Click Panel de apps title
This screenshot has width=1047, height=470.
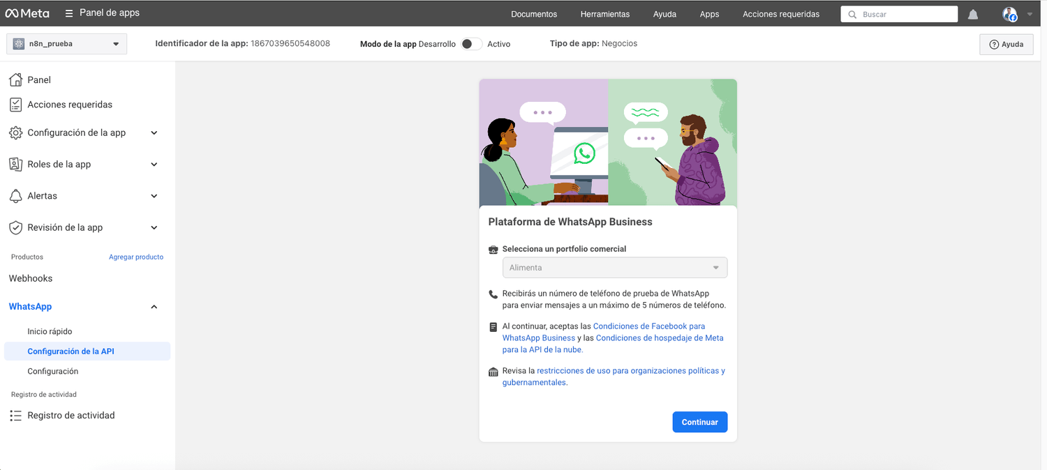coord(110,13)
